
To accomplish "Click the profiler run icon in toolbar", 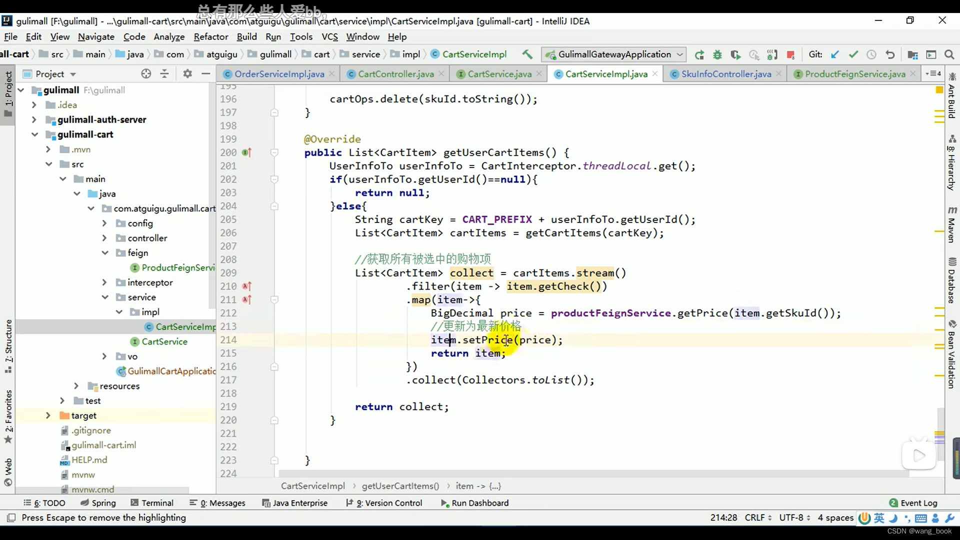I will (x=754, y=54).
